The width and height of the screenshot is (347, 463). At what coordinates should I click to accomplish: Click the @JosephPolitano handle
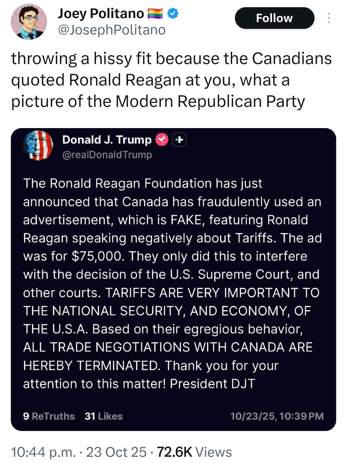pyautogui.click(x=111, y=30)
